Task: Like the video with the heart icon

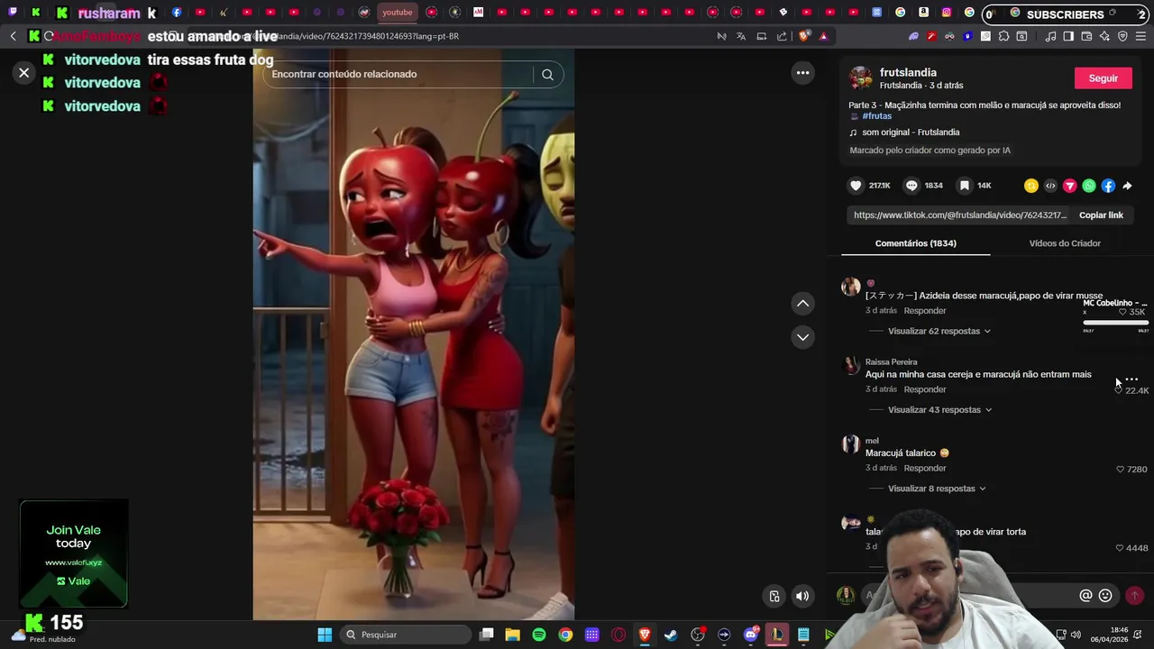Action: (856, 186)
